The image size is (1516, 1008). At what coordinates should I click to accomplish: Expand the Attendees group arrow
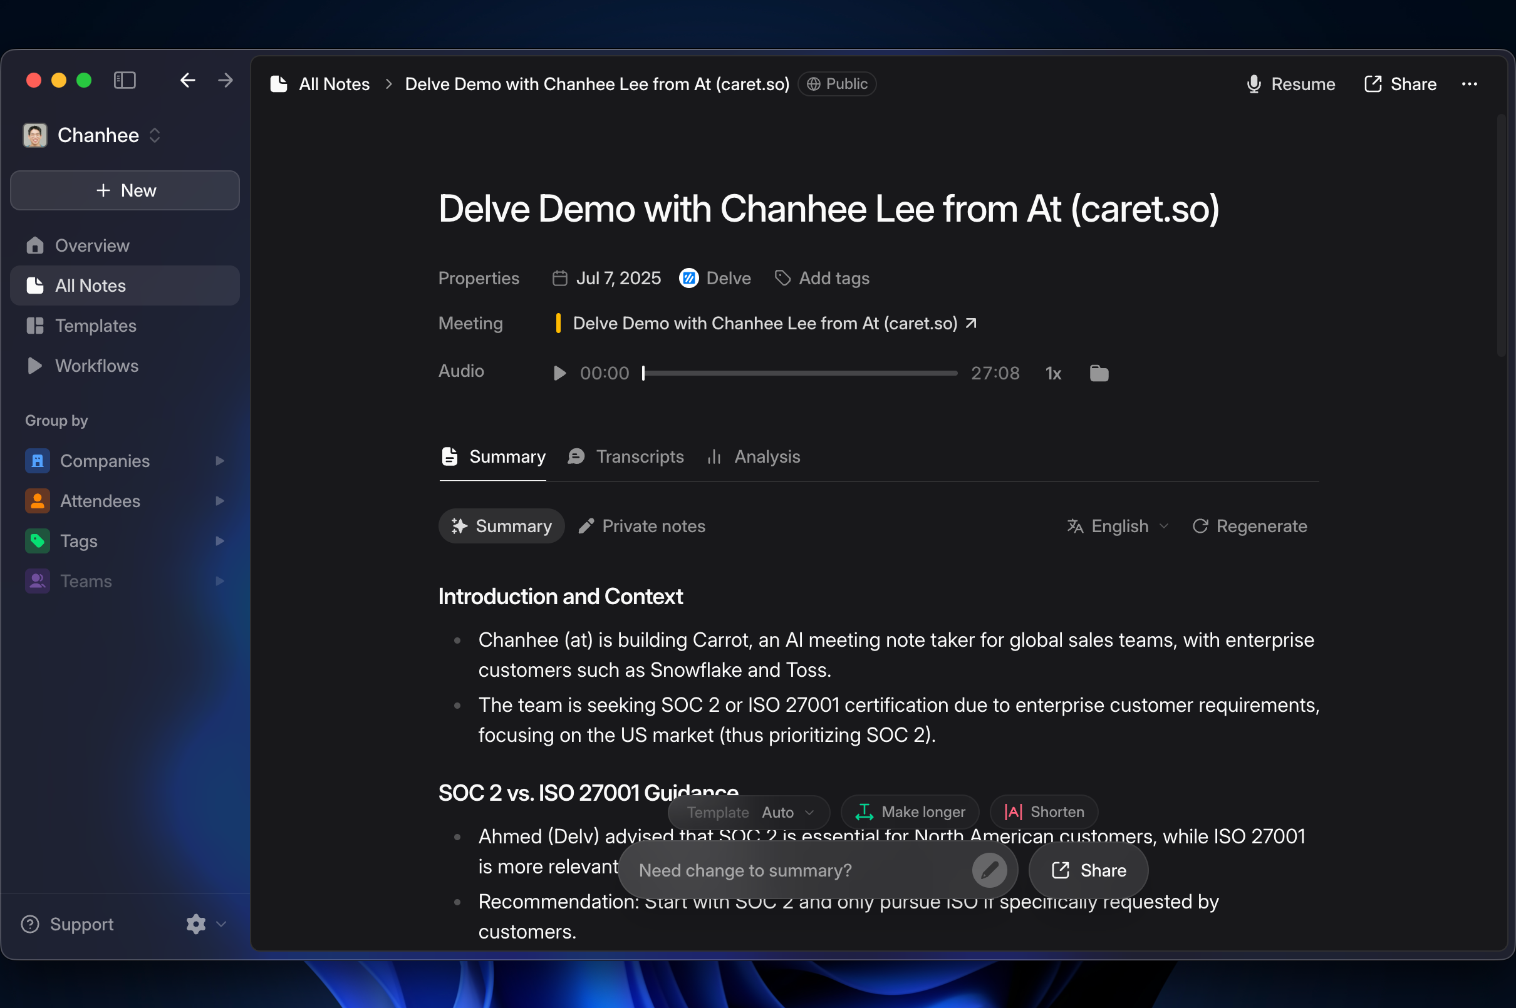[x=219, y=501]
